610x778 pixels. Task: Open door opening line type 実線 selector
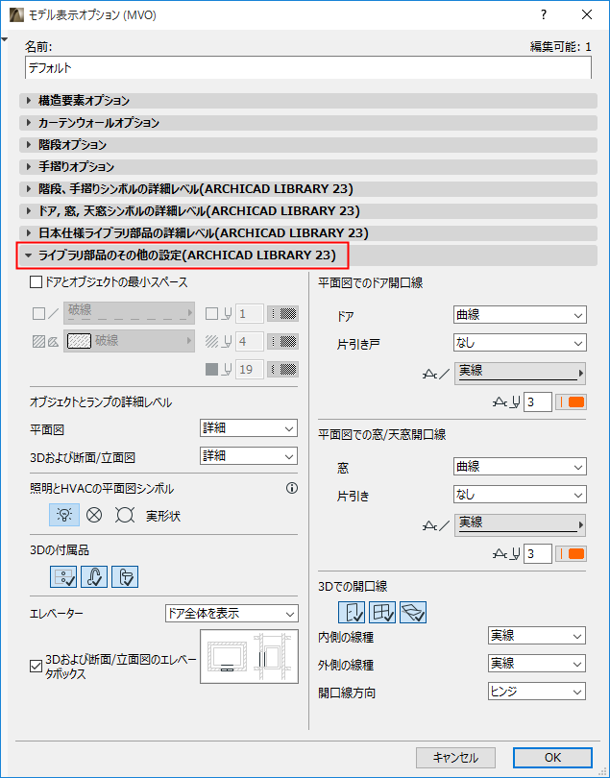(x=520, y=373)
